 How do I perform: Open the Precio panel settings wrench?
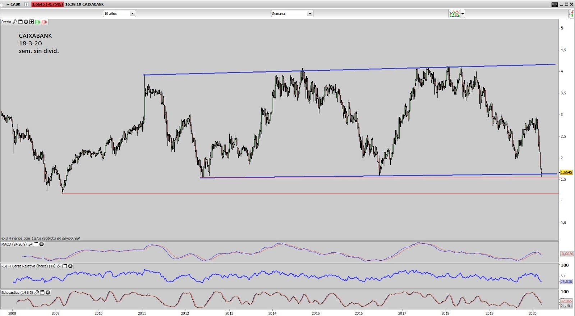(15, 22)
